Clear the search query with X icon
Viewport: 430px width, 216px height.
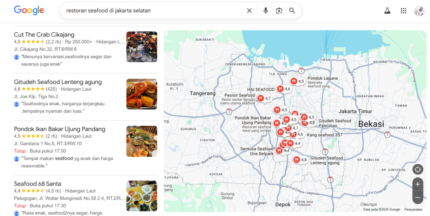tap(249, 10)
